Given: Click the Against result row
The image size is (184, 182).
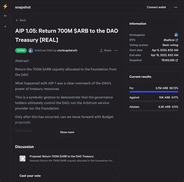Looking at the screenshot, I should [154, 97].
